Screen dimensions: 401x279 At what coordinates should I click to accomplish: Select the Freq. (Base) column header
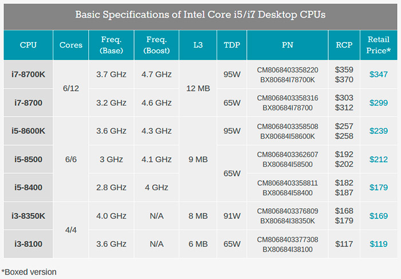111,45
